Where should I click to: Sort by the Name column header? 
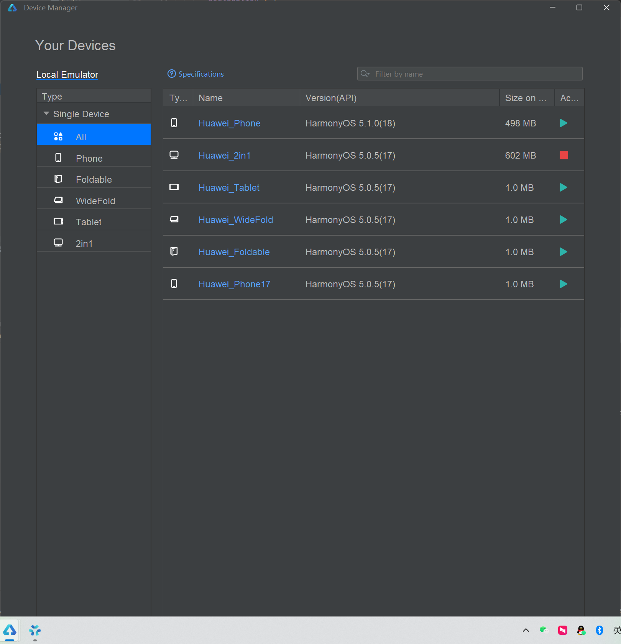(x=246, y=98)
